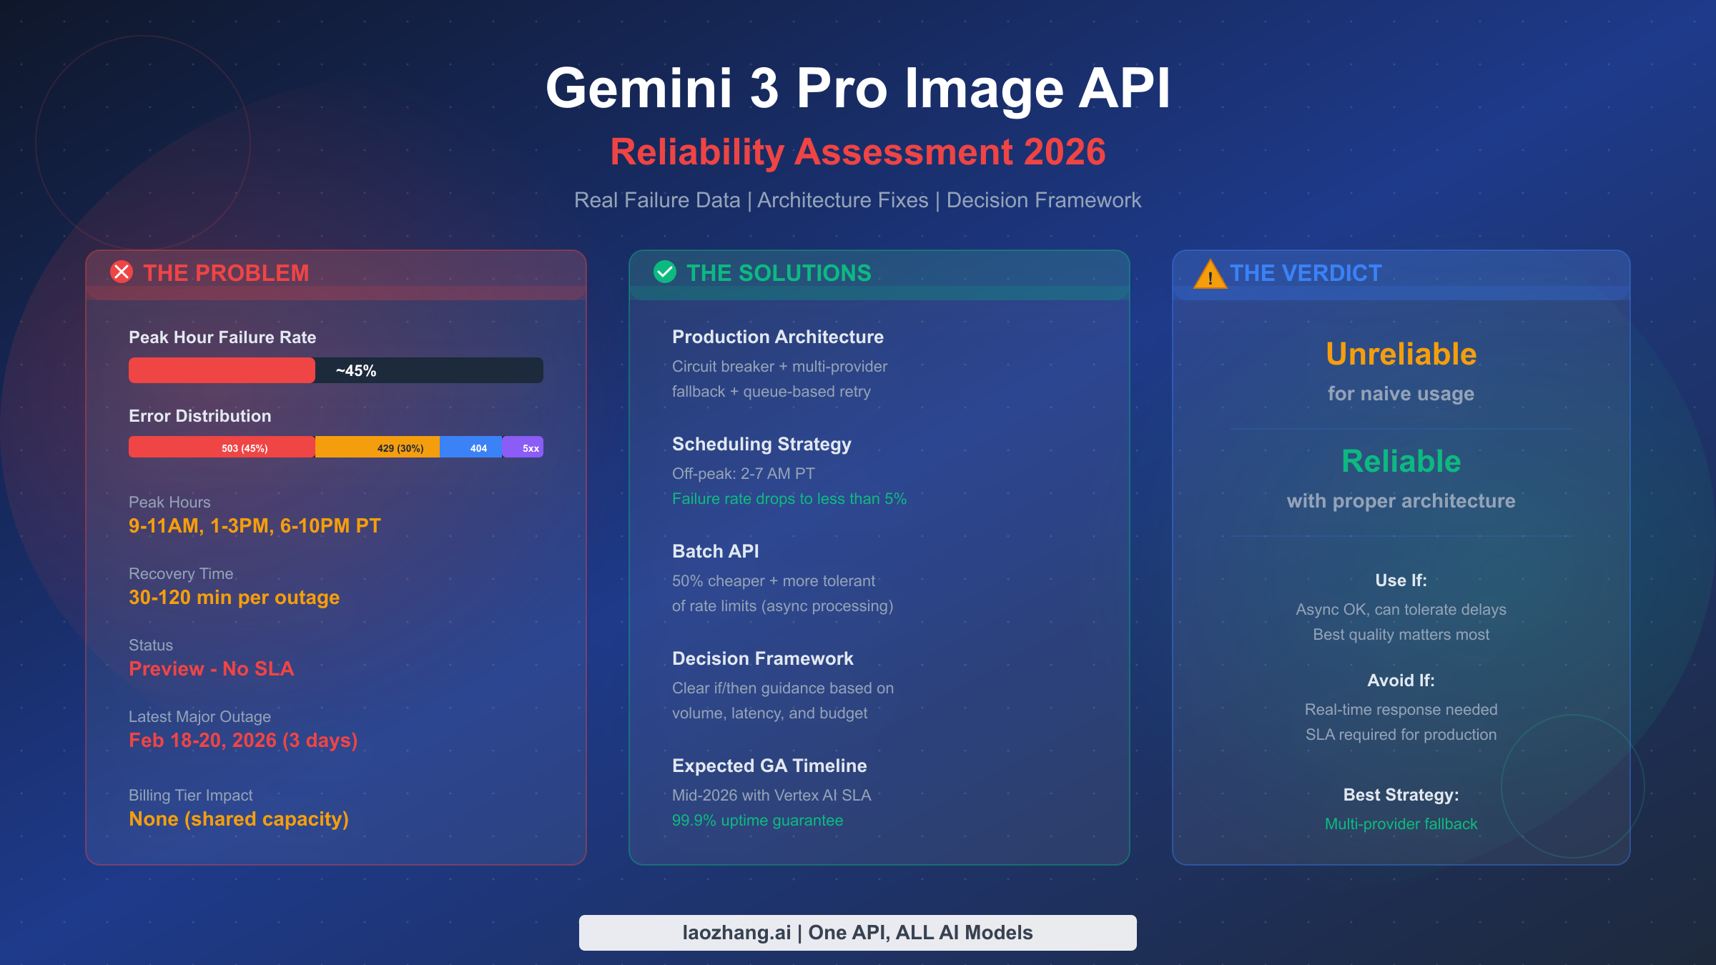
Task: Click the red 503 (45%) error segment
Action: pos(221,447)
